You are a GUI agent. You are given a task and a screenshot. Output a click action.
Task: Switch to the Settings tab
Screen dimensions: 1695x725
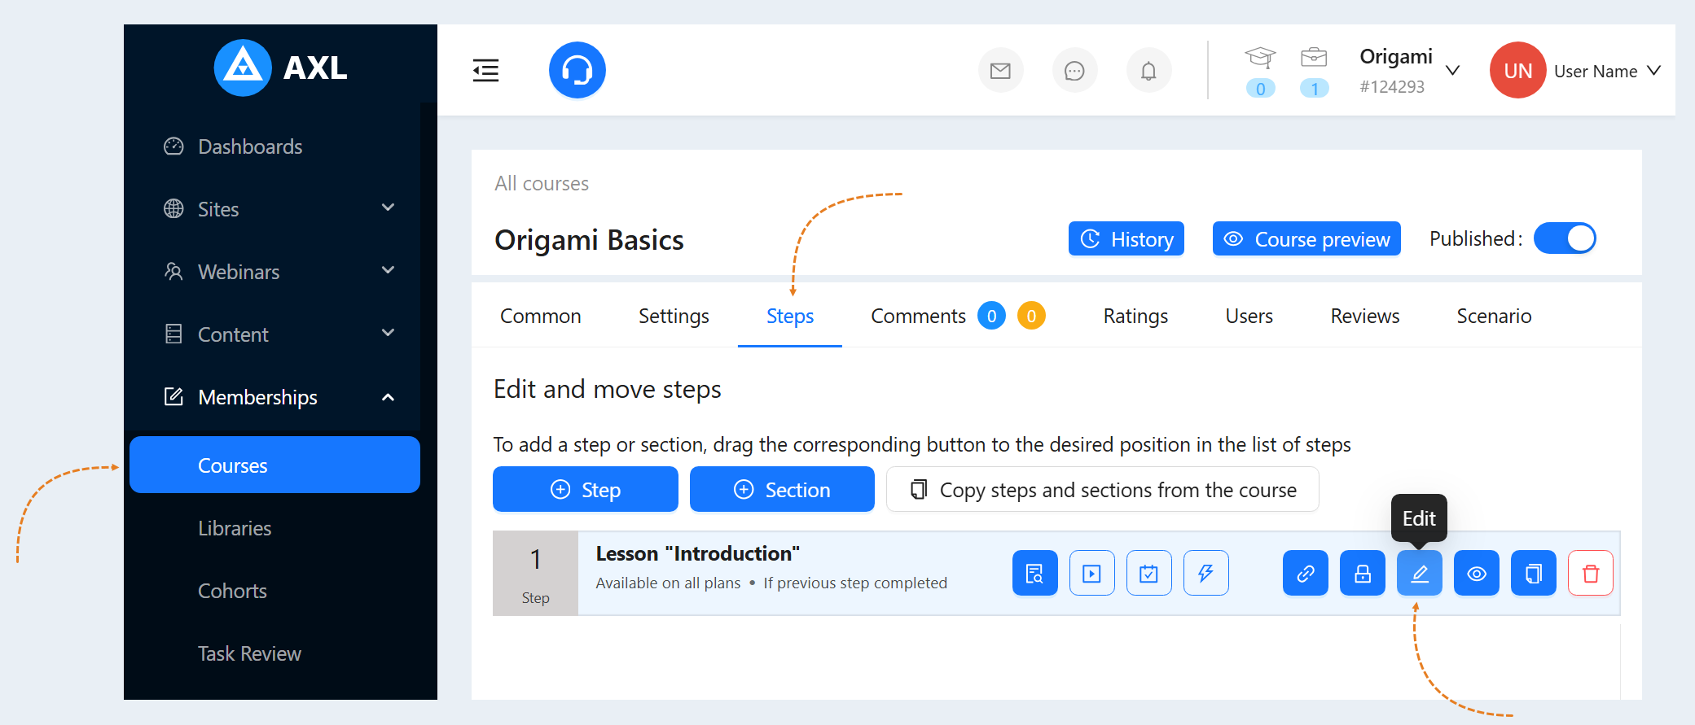pyautogui.click(x=674, y=316)
